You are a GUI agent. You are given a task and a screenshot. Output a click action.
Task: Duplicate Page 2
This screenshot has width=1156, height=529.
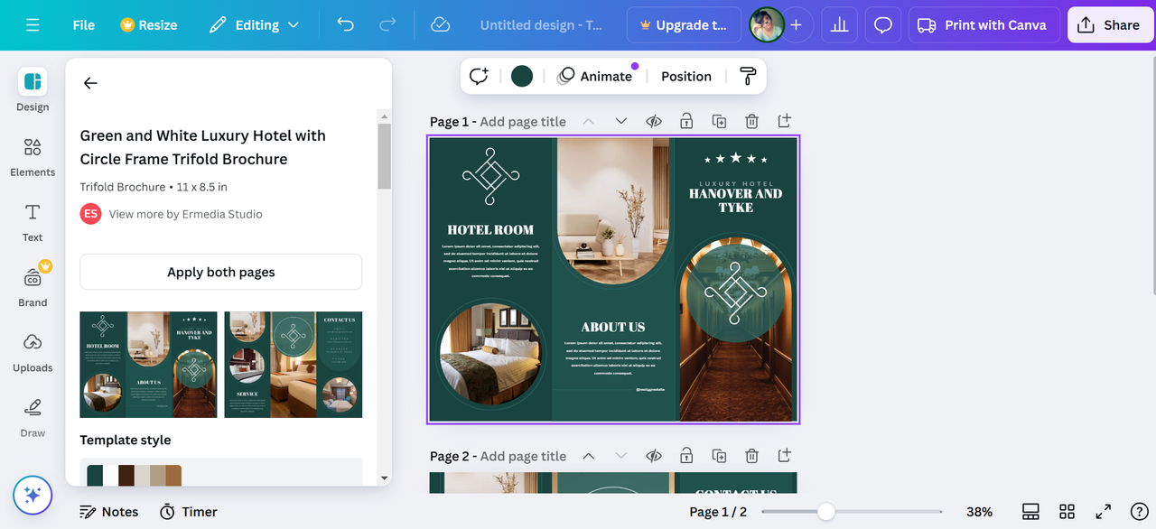[x=719, y=456]
